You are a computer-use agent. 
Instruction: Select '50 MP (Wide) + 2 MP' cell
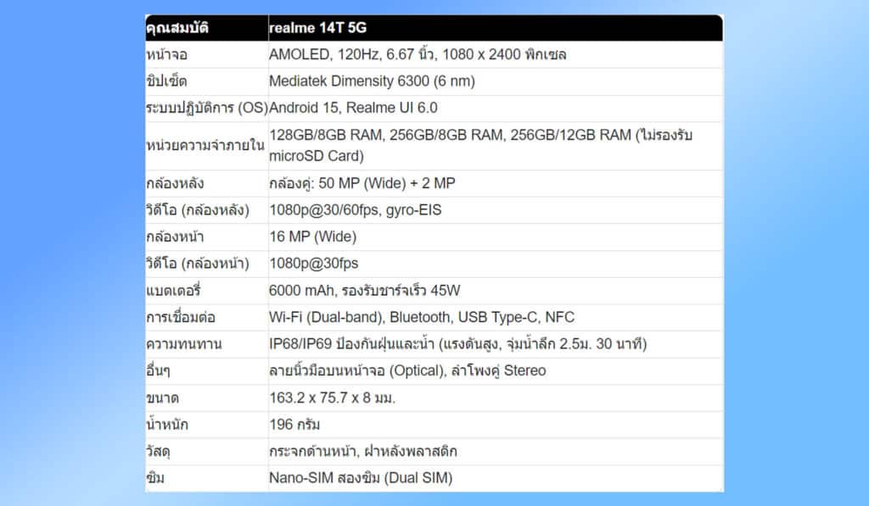(x=496, y=183)
